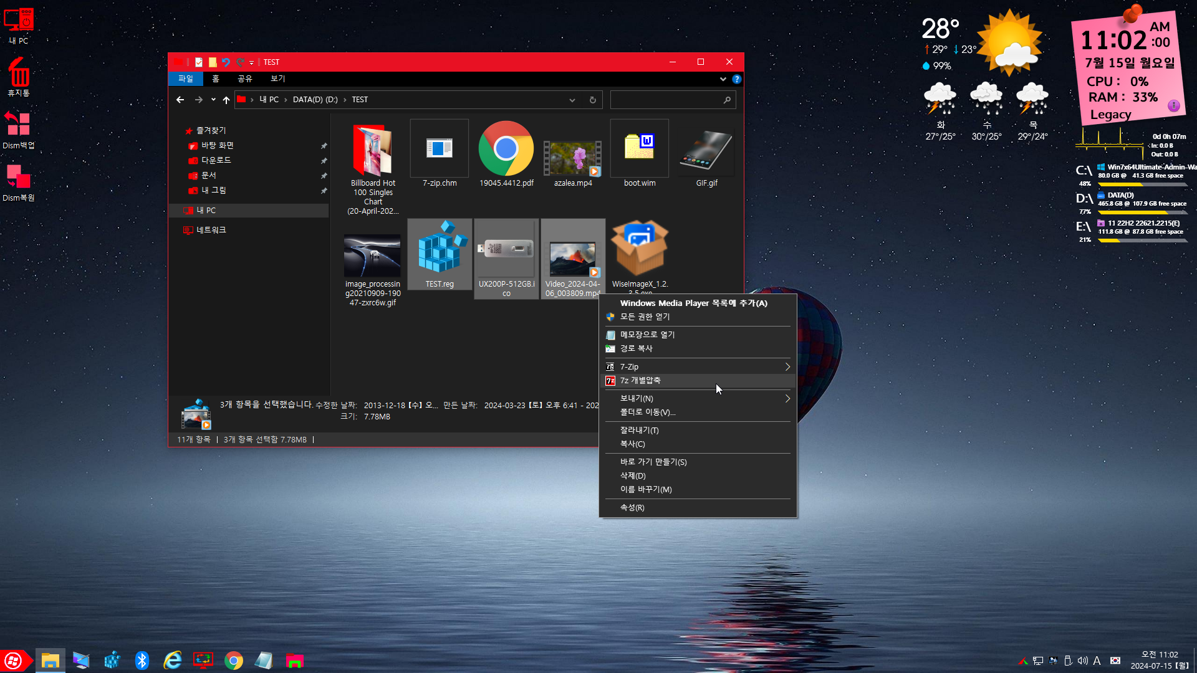Open the address bar history dropdown
This screenshot has height=673, width=1197.
572,100
